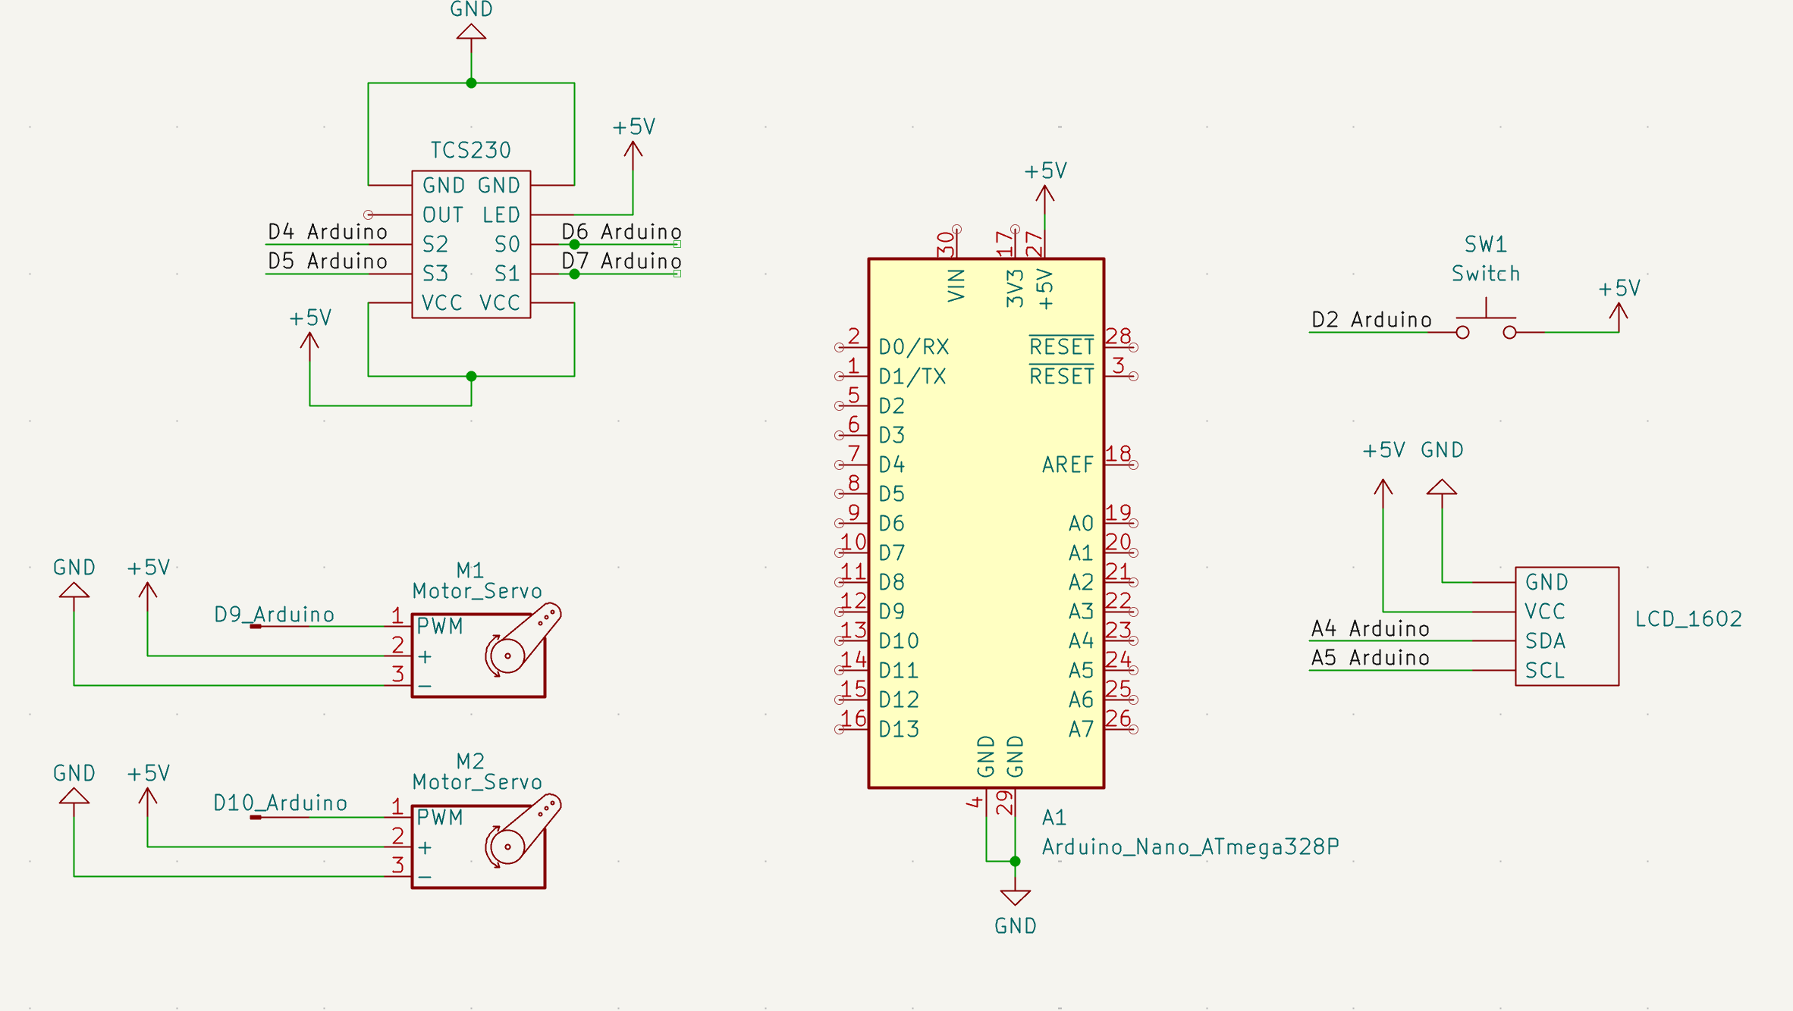
Task: Select the Arduino_Nano_ATmega328P symbol
Action: tap(986, 523)
